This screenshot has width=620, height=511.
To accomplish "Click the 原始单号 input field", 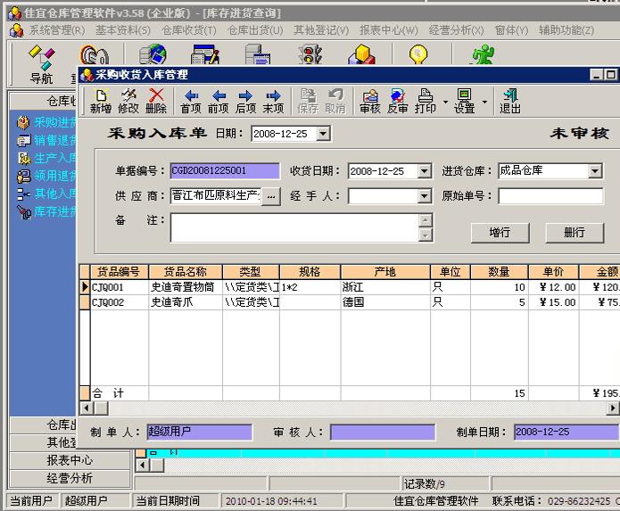I will (x=550, y=196).
